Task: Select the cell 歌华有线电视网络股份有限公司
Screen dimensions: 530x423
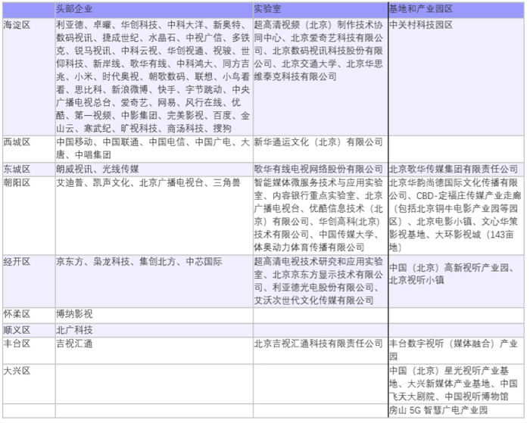Action: coord(320,170)
